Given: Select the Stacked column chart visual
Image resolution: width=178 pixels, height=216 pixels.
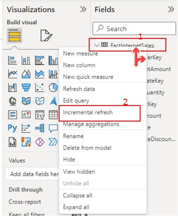Looking at the screenshot, I should (26, 60).
